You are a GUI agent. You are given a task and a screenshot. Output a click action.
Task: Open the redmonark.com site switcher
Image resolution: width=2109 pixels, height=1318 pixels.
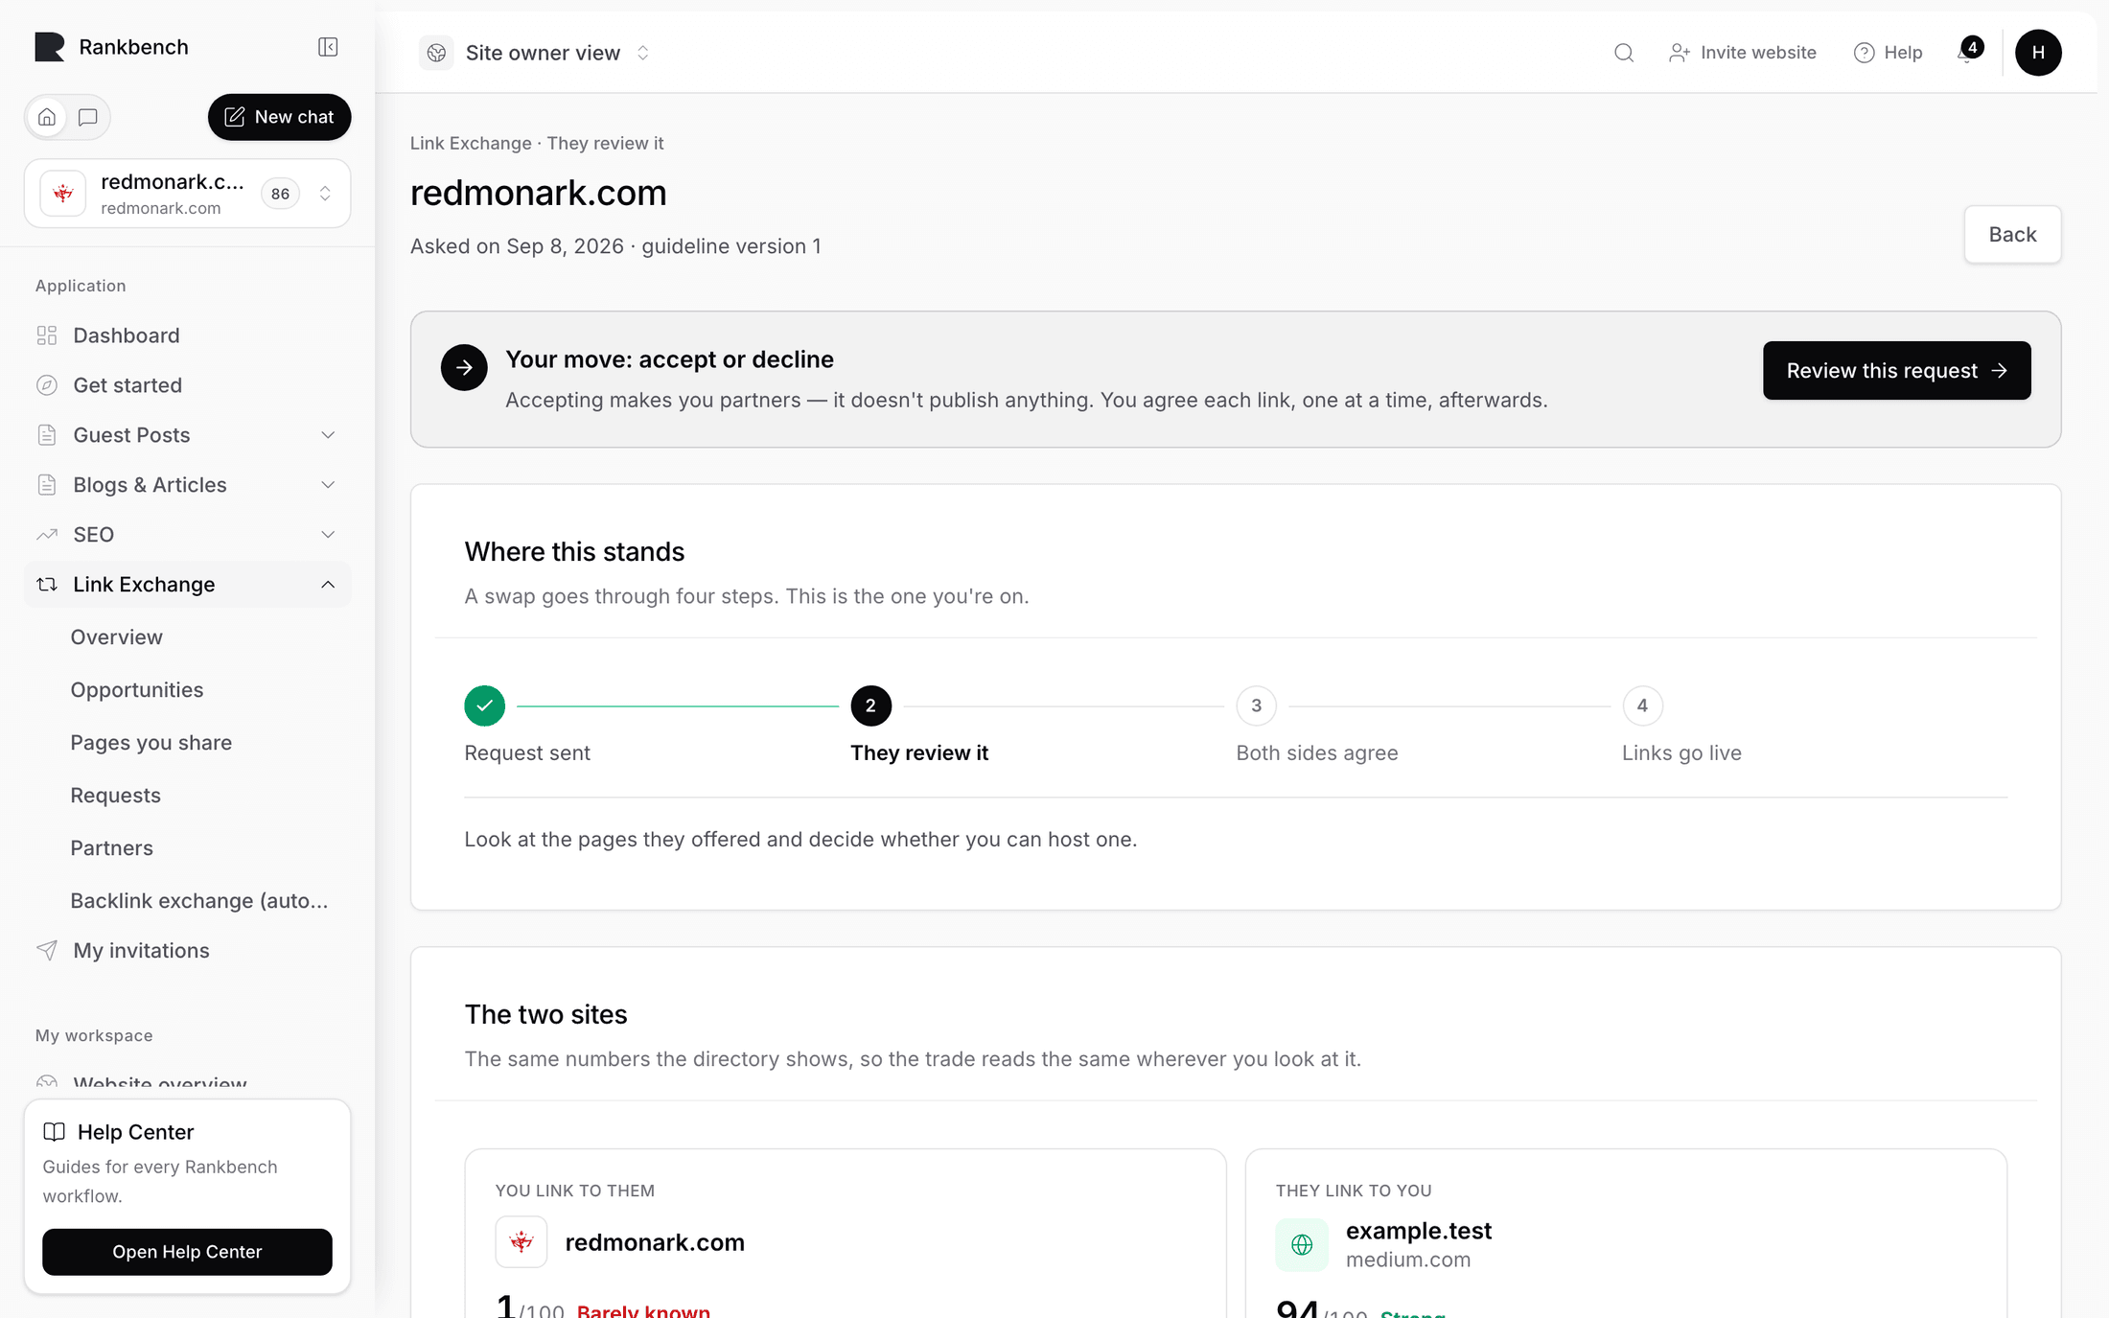tap(188, 194)
